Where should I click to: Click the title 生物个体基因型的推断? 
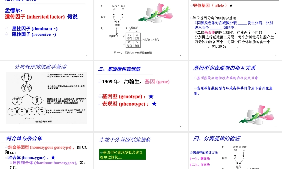point(125,139)
